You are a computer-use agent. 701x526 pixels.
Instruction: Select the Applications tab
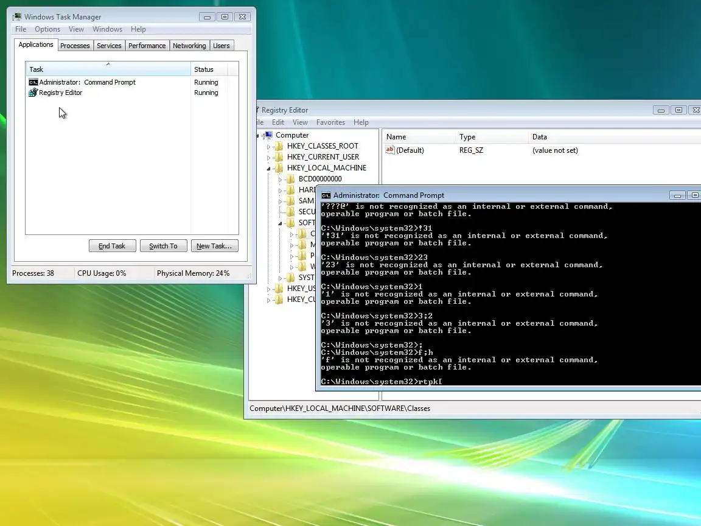pos(36,44)
